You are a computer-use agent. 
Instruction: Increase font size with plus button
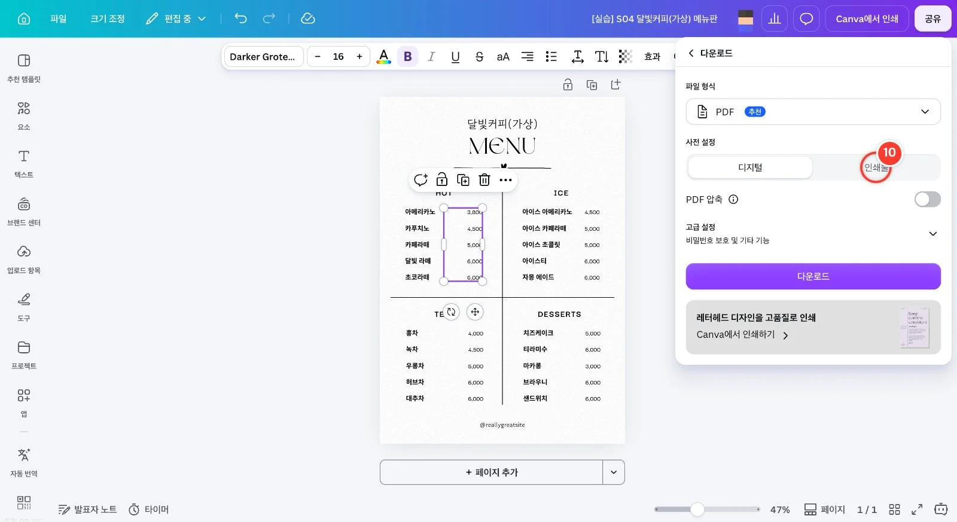pos(359,57)
